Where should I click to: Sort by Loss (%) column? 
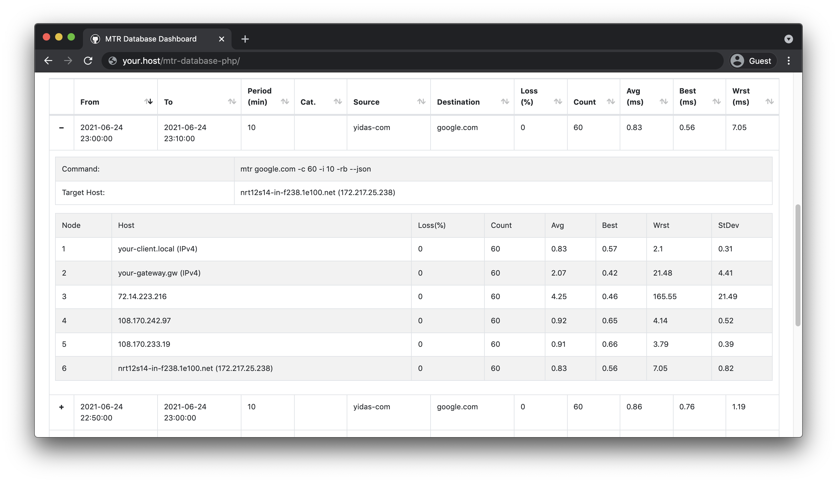click(557, 102)
